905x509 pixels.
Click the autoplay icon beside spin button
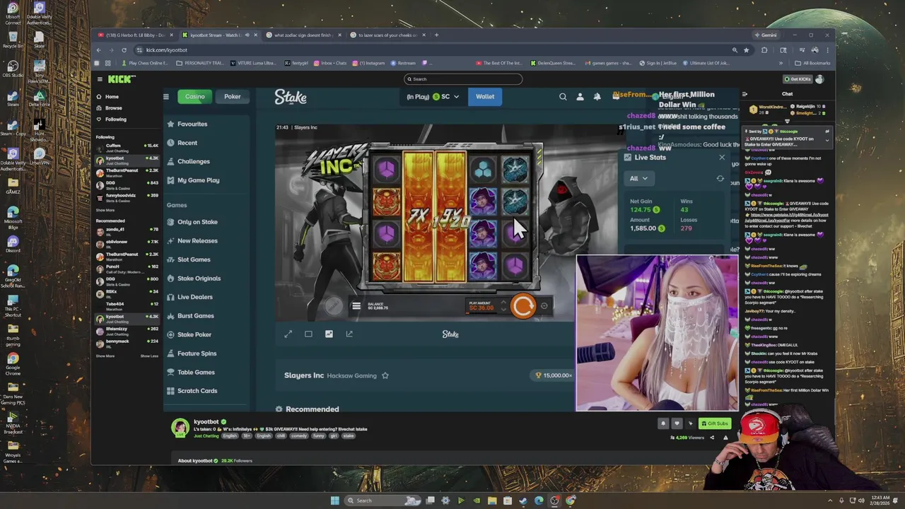click(x=544, y=306)
